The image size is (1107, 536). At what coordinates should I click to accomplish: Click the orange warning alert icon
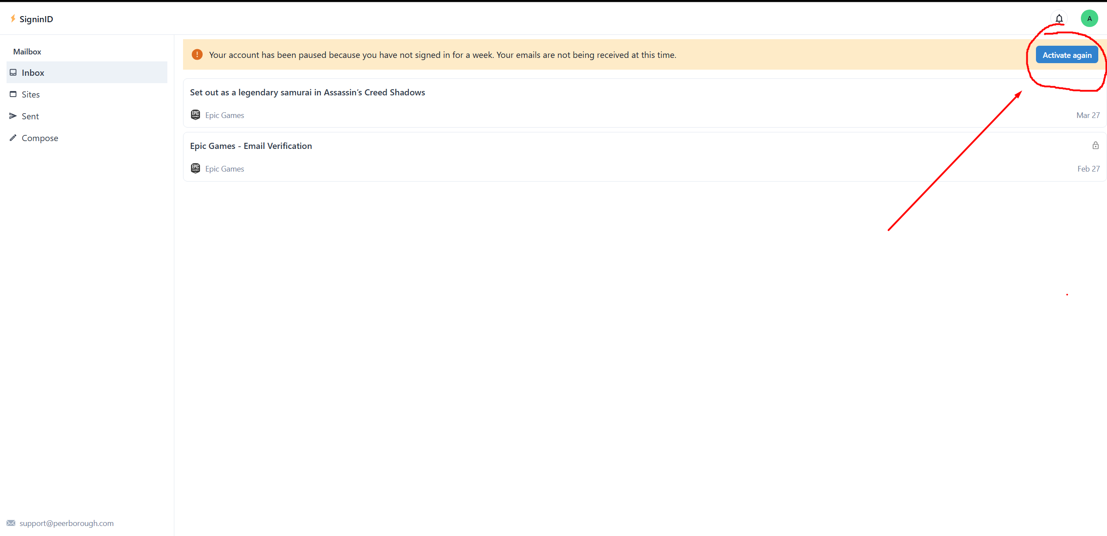tap(197, 54)
